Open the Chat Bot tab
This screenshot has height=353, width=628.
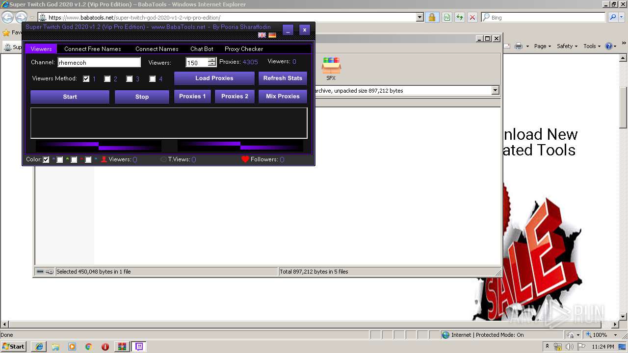pyautogui.click(x=202, y=49)
